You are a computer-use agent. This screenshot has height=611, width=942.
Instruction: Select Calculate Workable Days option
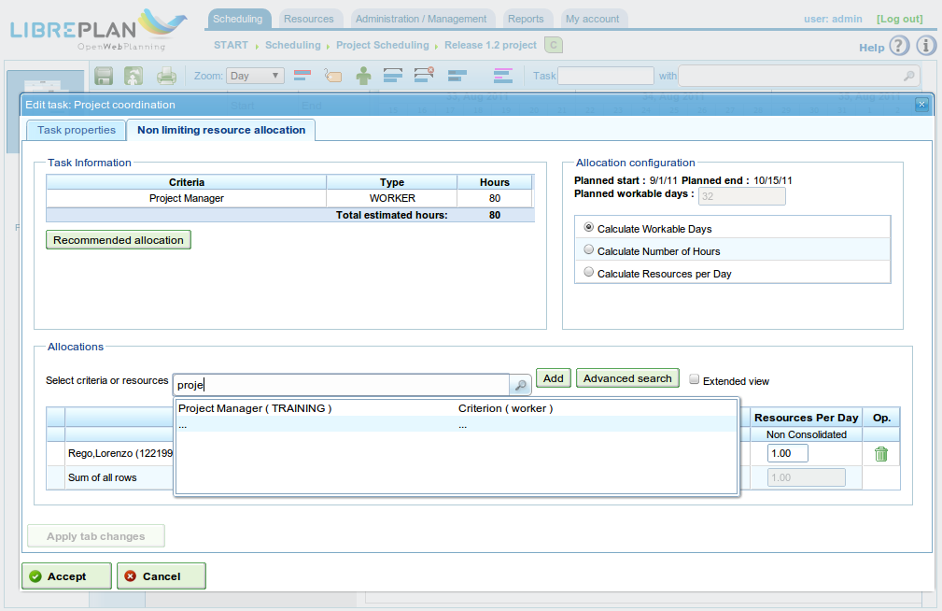pyautogui.click(x=589, y=227)
